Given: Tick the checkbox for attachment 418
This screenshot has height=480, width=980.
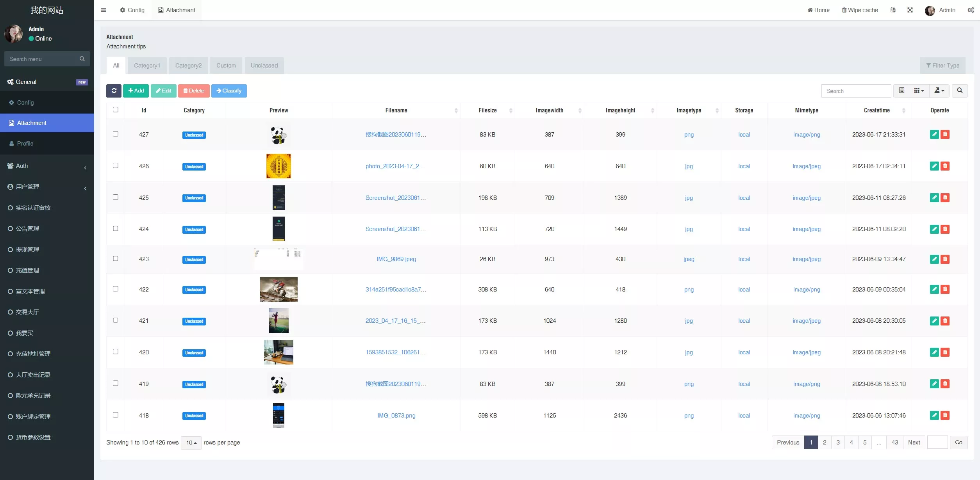Looking at the screenshot, I should coord(116,415).
